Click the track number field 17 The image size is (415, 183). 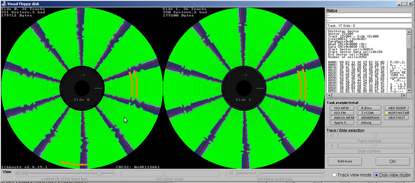pos(332,136)
